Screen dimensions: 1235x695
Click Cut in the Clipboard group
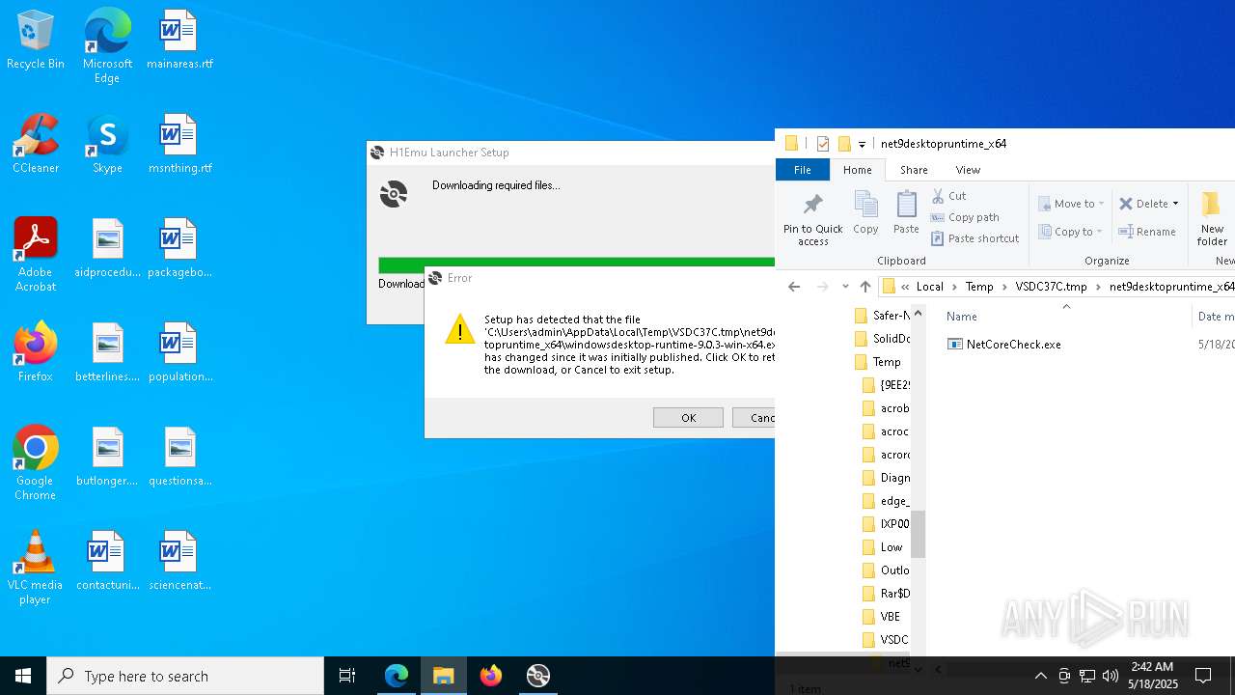point(948,196)
